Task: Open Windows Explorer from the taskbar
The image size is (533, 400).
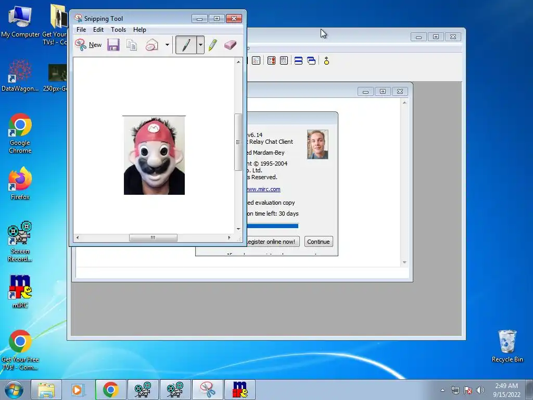Action: coord(46,390)
